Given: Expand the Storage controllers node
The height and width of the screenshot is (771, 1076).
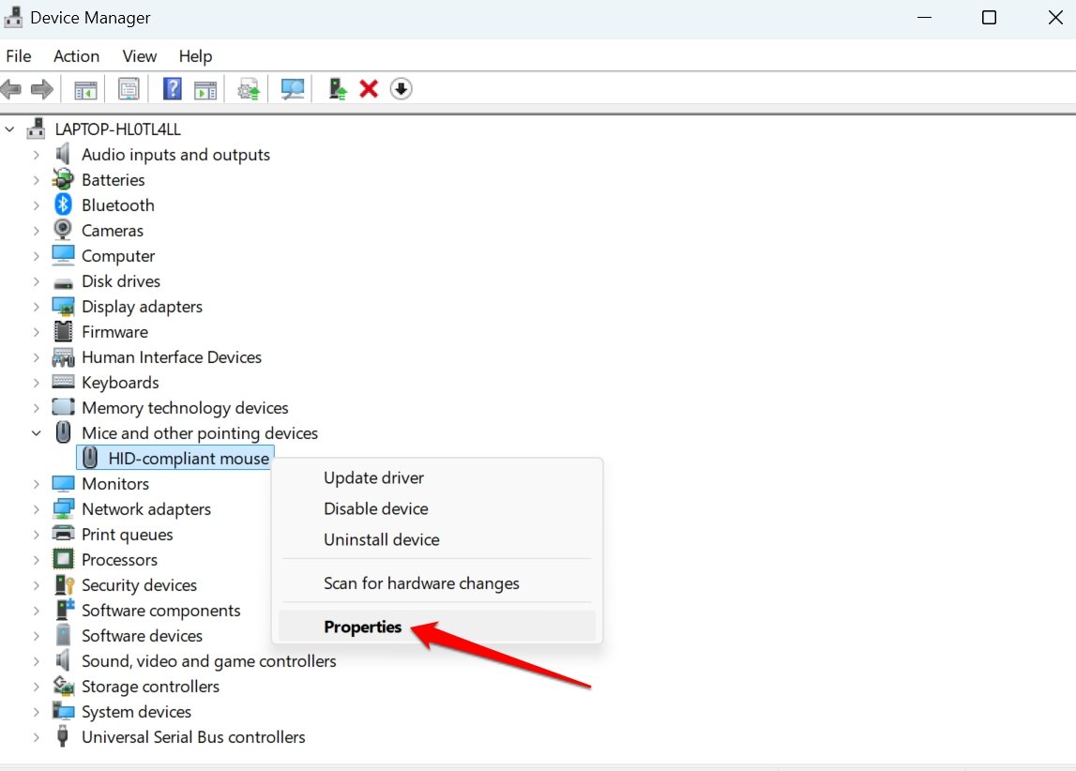Looking at the screenshot, I should tap(37, 687).
